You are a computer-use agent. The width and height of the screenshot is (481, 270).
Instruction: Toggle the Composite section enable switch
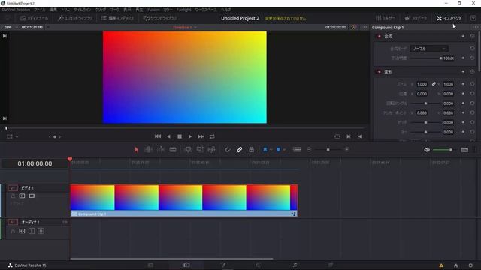pyautogui.click(x=379, y=37)
